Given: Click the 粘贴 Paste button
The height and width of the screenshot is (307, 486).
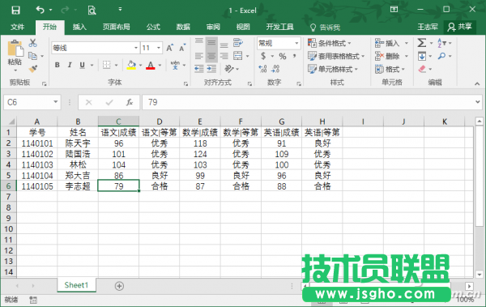Looking at the screenshot, I should (x=15, y=56).
